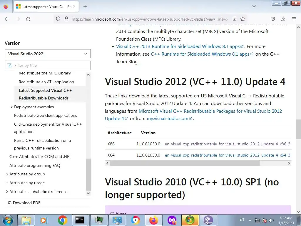Select the Latest supported Visual C++ tab
Viewport: 301px width, 226px height.
point(46,7)
